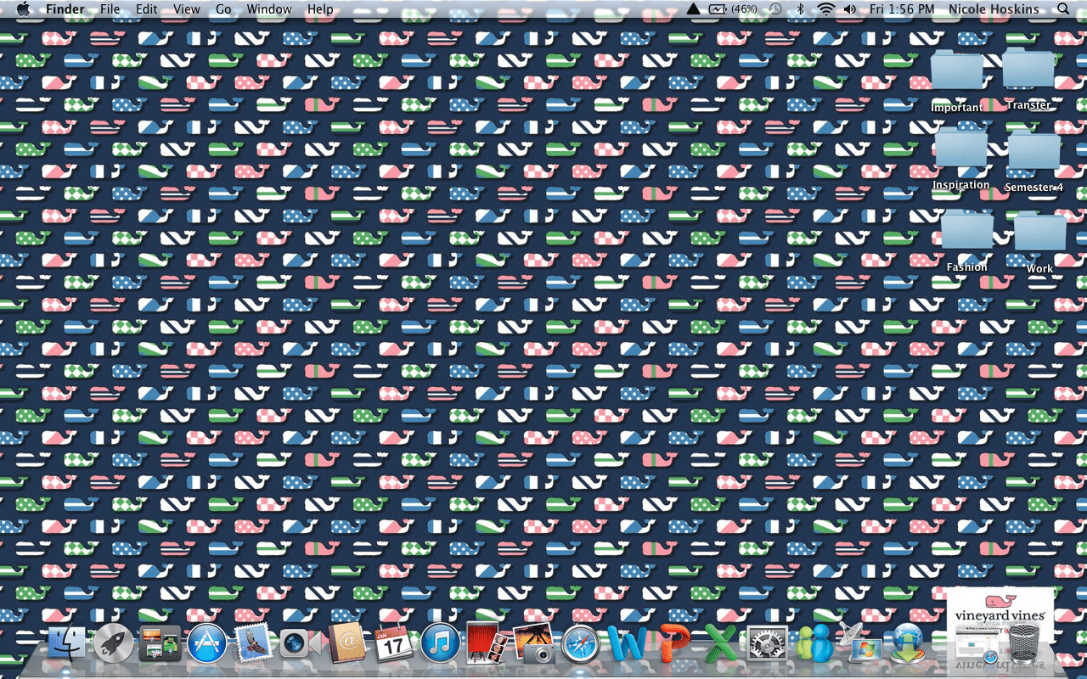Open the Go menu
Image resolution: width=1087 pixels, height=679 pixels.
(223, 9)
